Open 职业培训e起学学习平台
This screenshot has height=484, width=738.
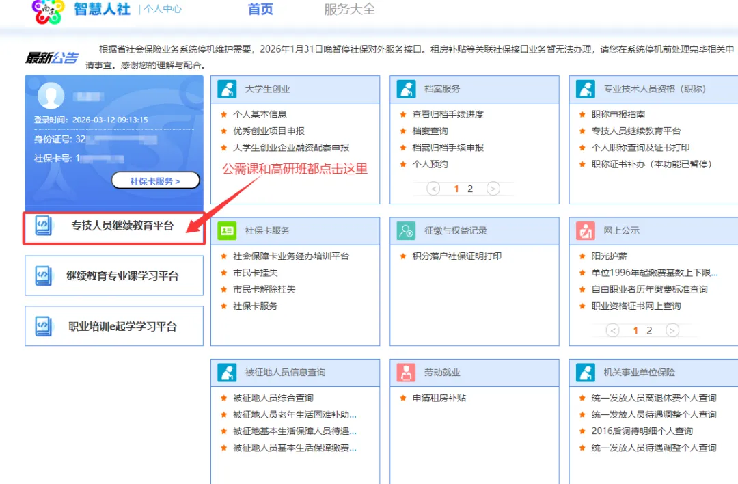114,326
